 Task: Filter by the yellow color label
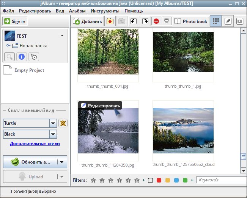168,180
